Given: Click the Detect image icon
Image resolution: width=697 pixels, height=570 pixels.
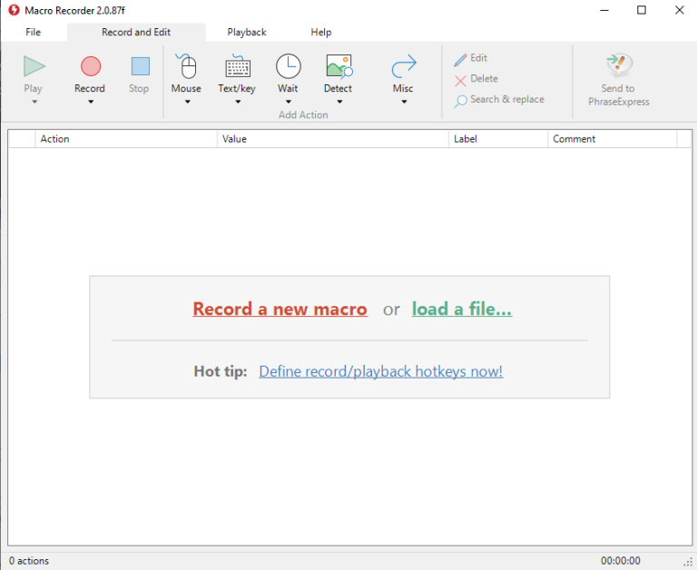Looking at the screenshot, I should coord(339,66).
